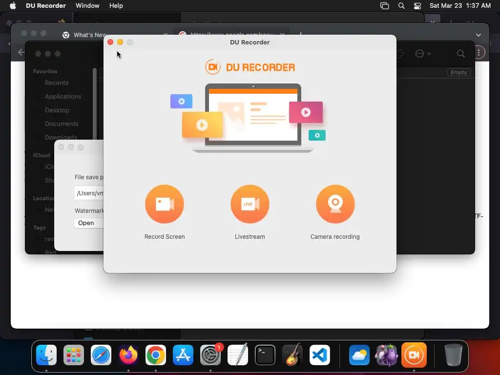The height and width of the screenshot is (375, 500).
Task: Open Launchpad from the Dock
Action: click(x=74, y=355)
